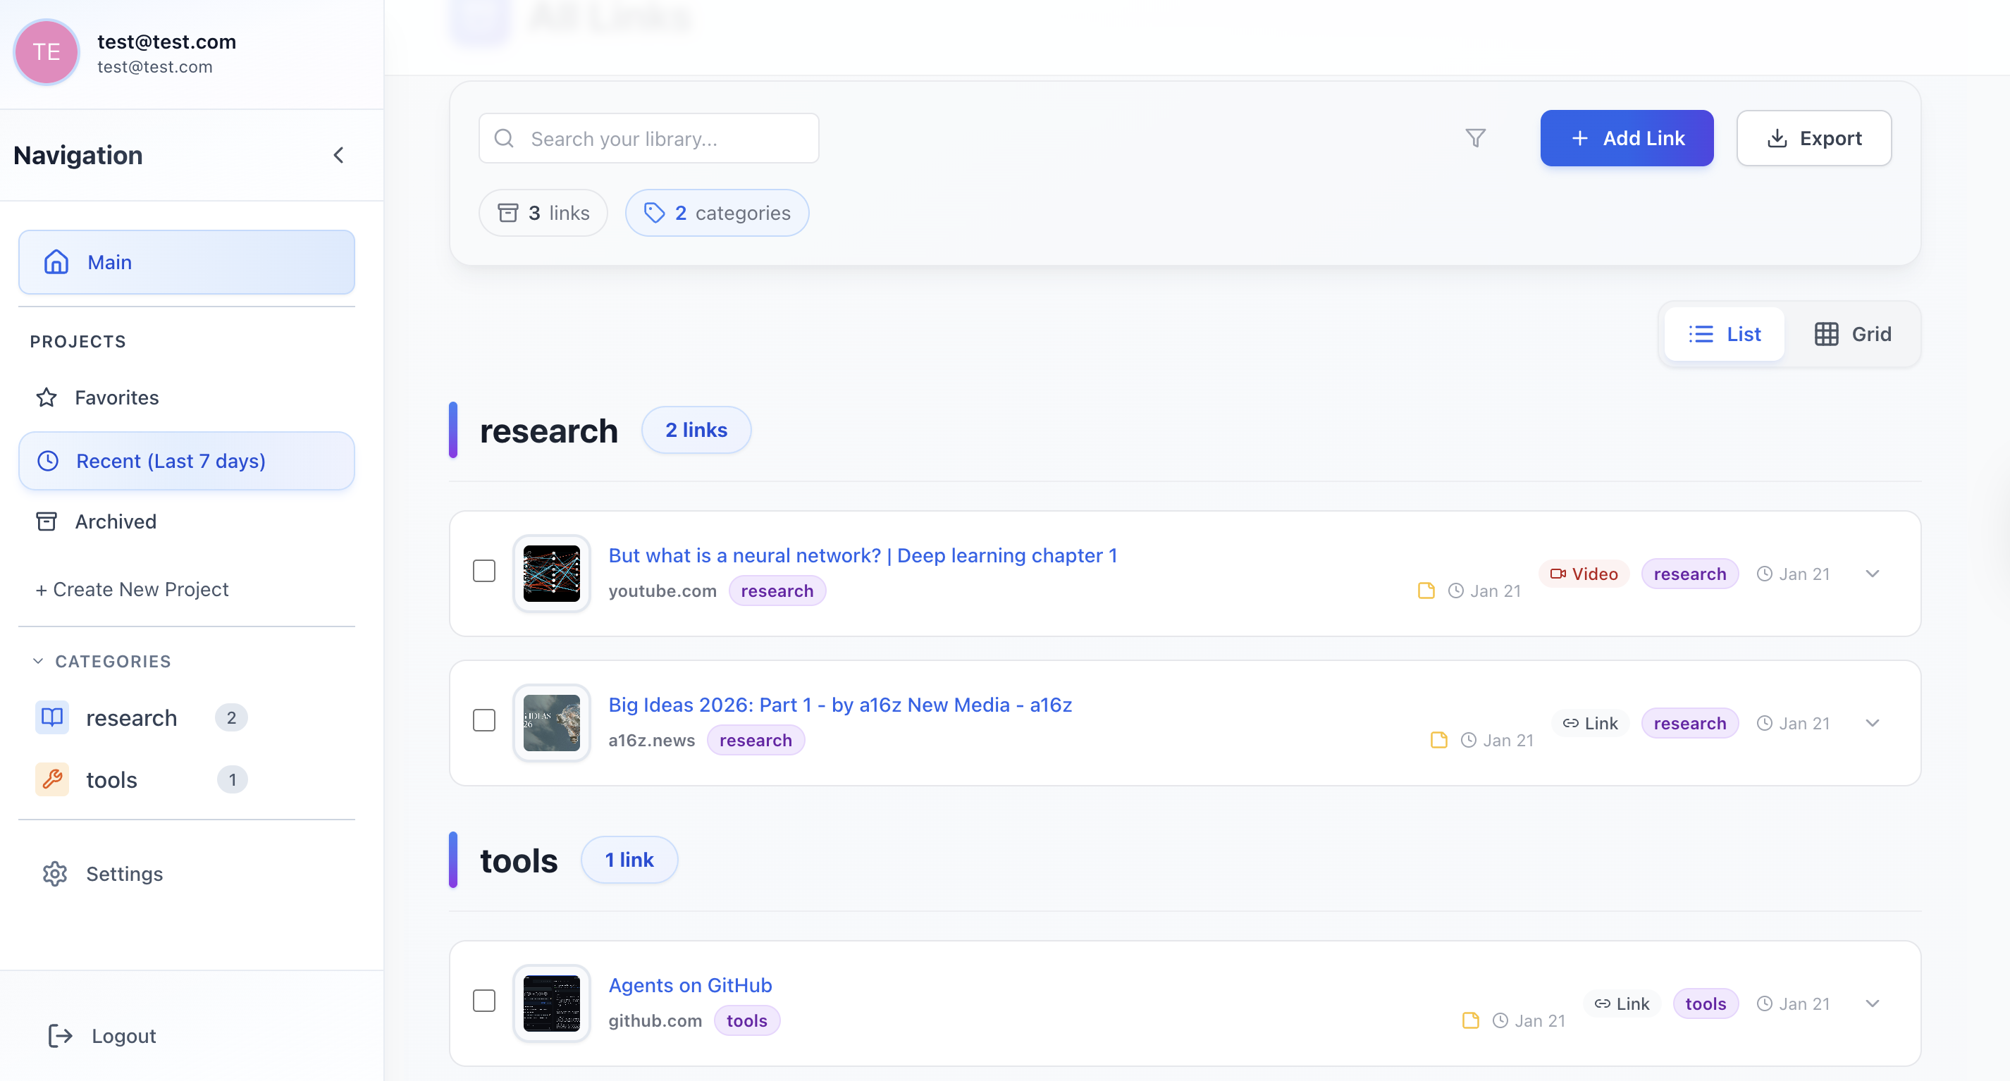Open the Archived project
2010x1081 pixels.
(x=116, y=521)
